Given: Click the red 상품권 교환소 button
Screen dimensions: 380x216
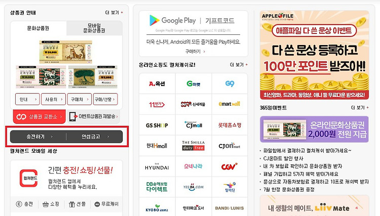Looking at the screenshot, I should click(x=39, y=116).
